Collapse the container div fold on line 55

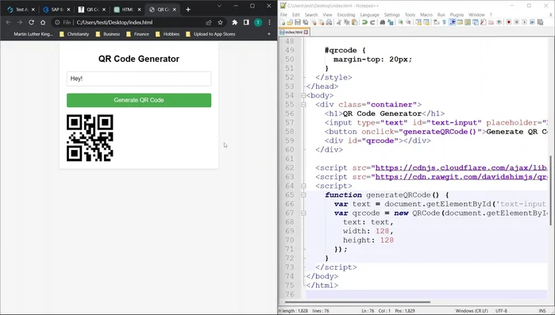click(303, 105)
